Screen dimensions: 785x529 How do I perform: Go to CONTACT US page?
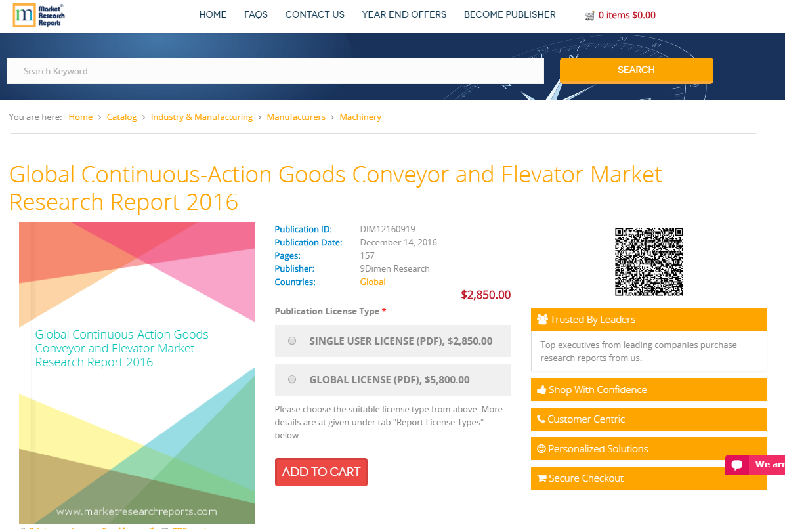pyautogui.click(x=315, y=14)
